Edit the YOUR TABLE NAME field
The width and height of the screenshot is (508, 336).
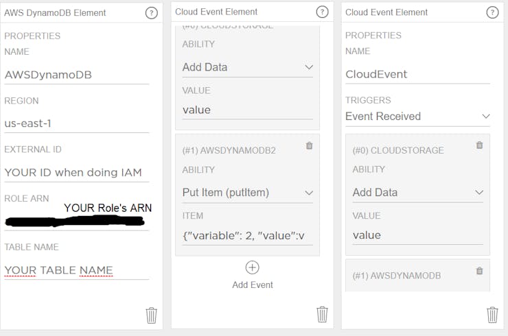76,270
